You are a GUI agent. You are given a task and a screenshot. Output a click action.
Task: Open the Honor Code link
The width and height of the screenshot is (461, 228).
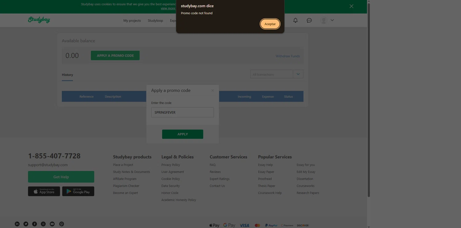coord(170,193)
